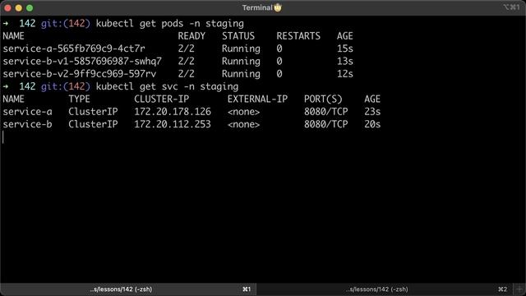
Task: Click the command kubectl get svc -n staging
Action: (x=167, y=86)
